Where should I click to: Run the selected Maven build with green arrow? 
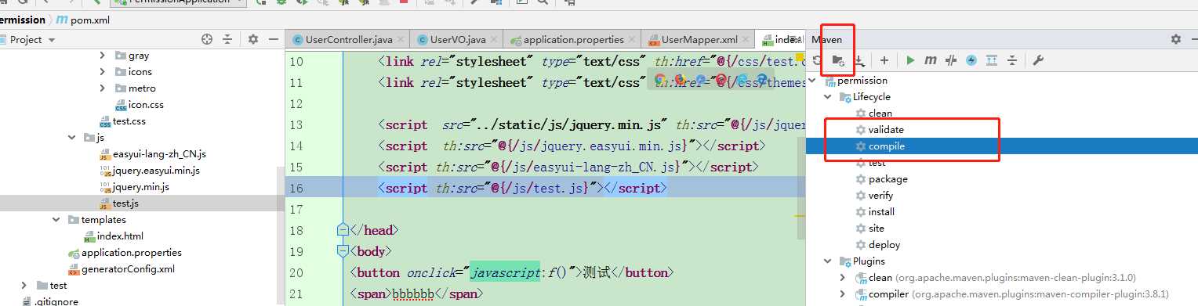(910, 60)
